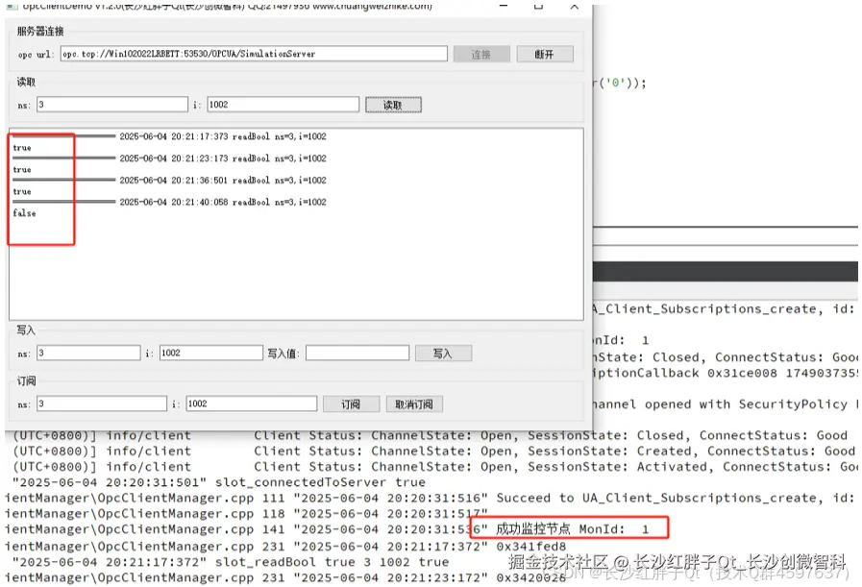This screenshot has width=862, height=587.
Task: Click the 订阅 subscribe button
Action: pos(351,404)
